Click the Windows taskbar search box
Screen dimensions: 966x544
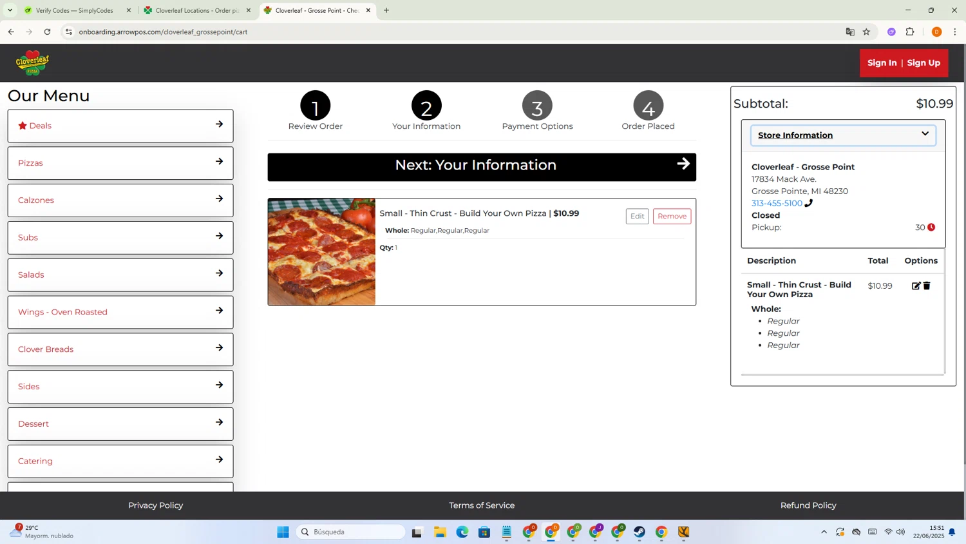(351, 532)
